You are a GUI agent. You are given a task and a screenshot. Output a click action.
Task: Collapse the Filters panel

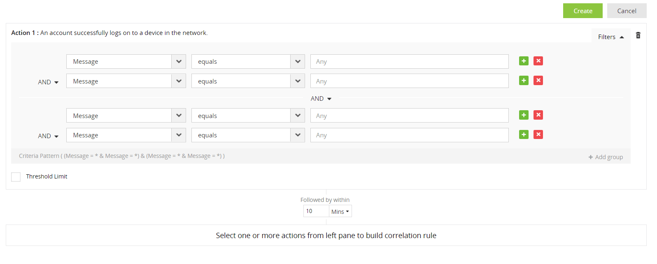pyautogui.click(x=611, y=37)
